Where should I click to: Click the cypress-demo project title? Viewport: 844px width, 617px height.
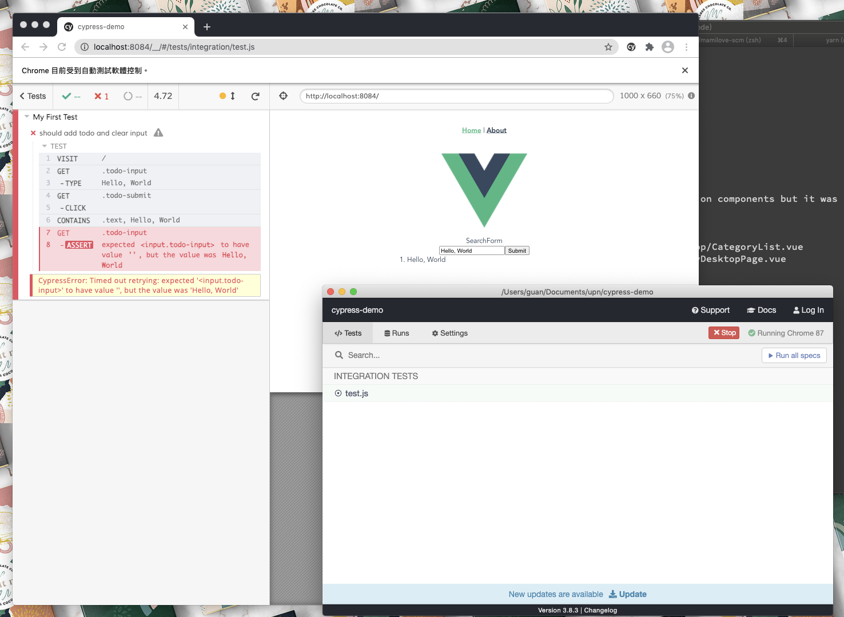[x=357, y=310]
